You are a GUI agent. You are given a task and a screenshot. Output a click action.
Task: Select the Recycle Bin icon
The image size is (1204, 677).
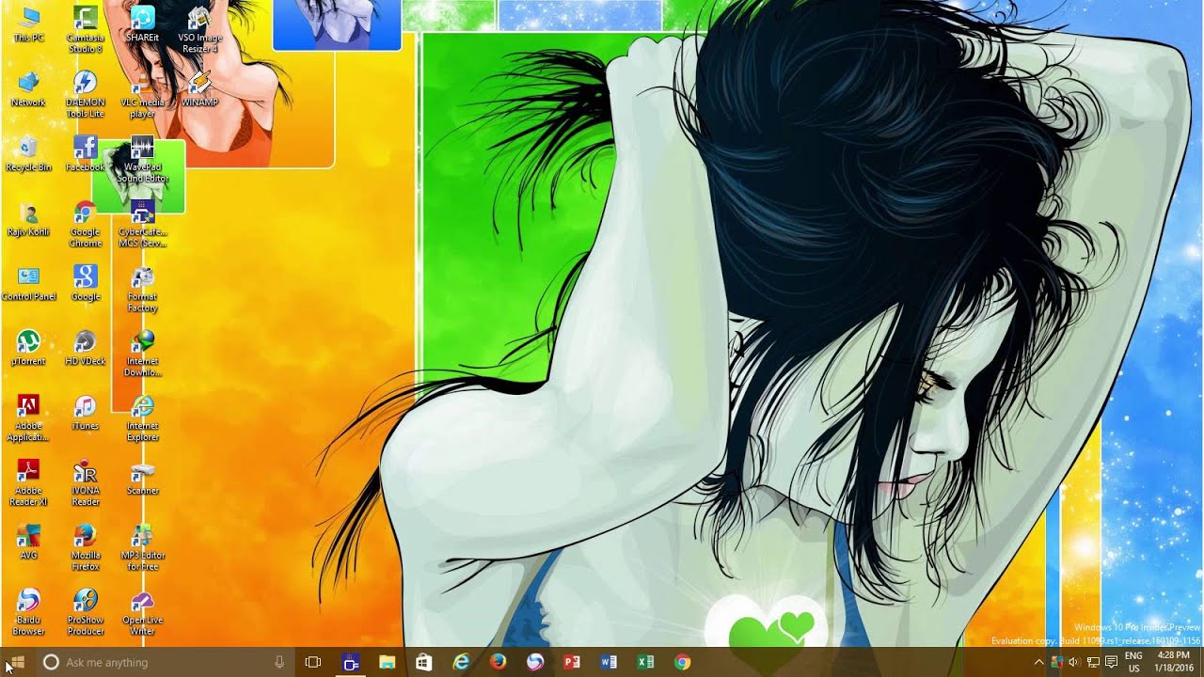click(x=28, y=154)
